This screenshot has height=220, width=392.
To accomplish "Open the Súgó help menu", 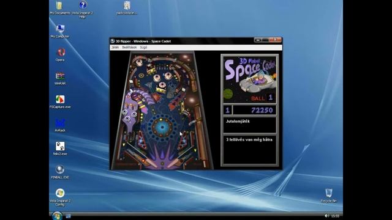I will click(143, 48).
